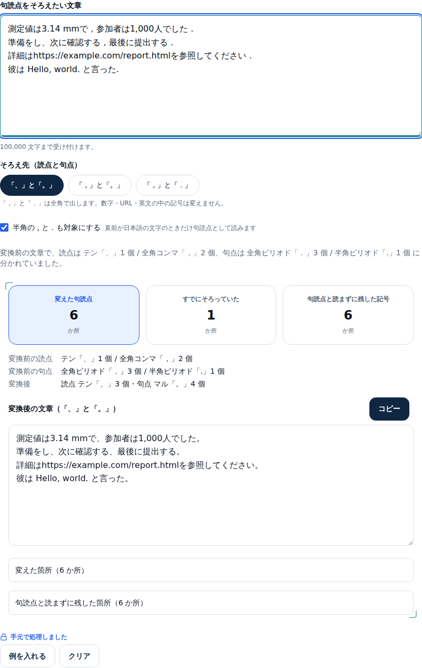Click the 変換前の読点 row label
The height and width of the screenshot is (668, 422).
31,358
